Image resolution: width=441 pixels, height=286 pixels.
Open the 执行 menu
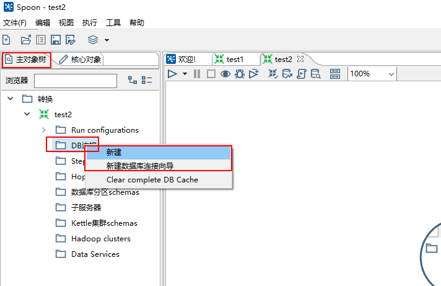[90, 22]
